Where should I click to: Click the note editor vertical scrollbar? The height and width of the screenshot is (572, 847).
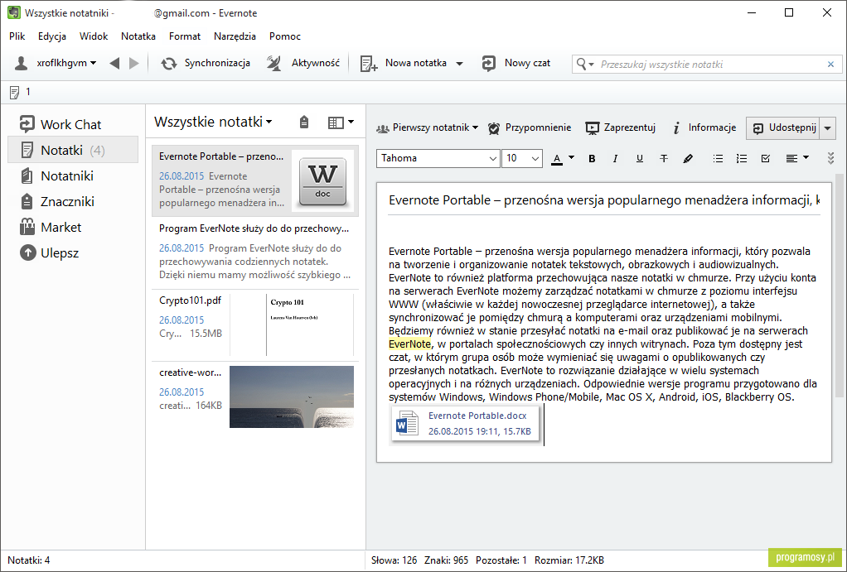pyautogui.click(x=839, y=286)
